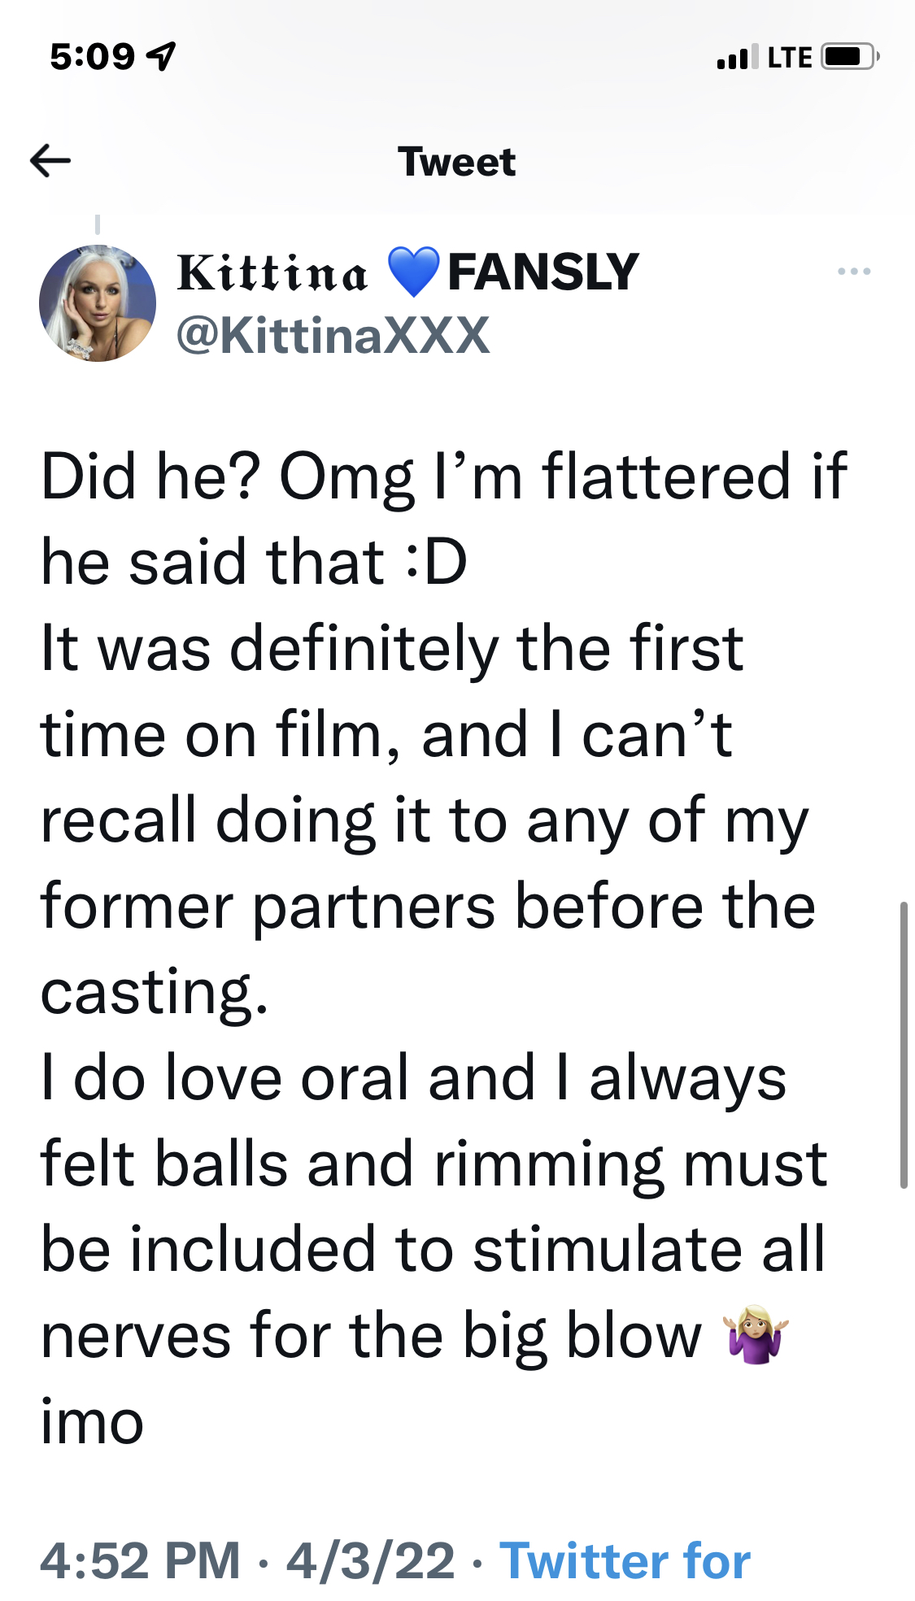Screen dimensions: 915x1601
Task: Click the vertical scrollbar indicator
Action: click(903, 1045)
